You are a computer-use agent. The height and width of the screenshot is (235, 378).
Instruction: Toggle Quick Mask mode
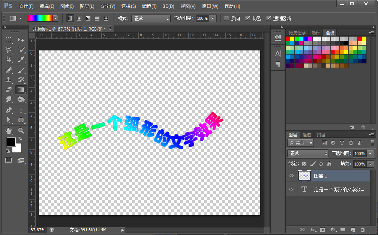pos(8,160)
